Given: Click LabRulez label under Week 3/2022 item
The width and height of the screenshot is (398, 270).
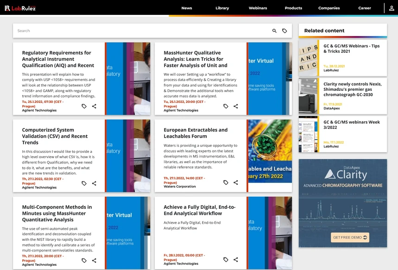Looking at the screenshot, I should [x=331, y=146].
